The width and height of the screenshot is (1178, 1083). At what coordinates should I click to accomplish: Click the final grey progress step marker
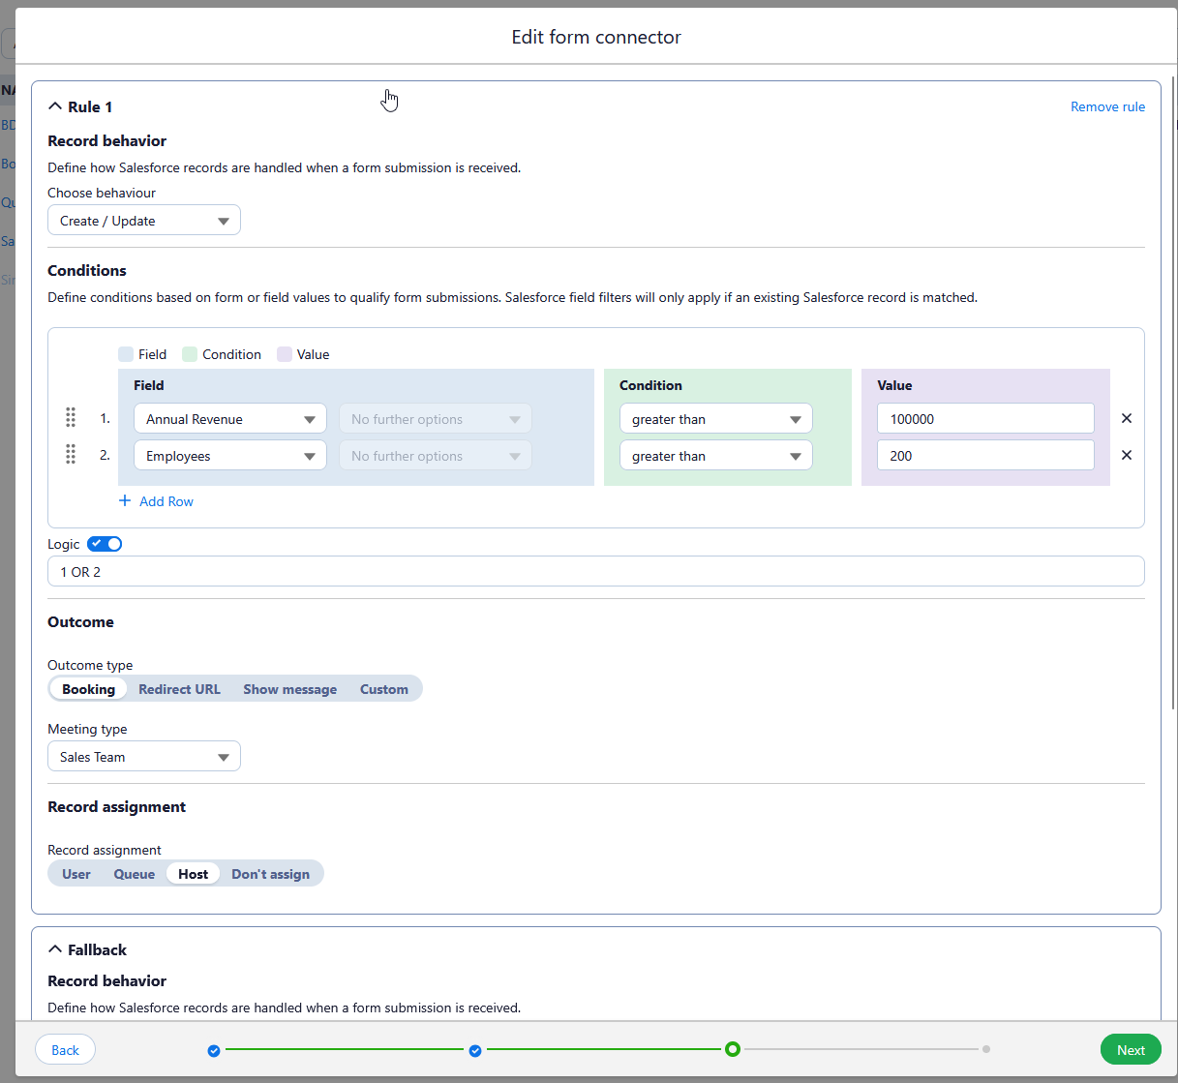coord(986,1049)
